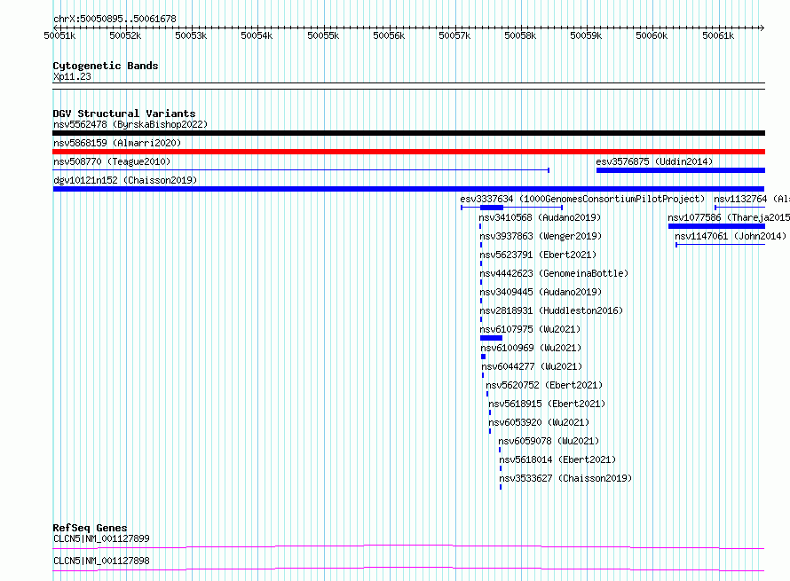Screen dimensions: 790x581
Task: Click the nsv6059078 (Wu2021) label
Action: point(549,441)
